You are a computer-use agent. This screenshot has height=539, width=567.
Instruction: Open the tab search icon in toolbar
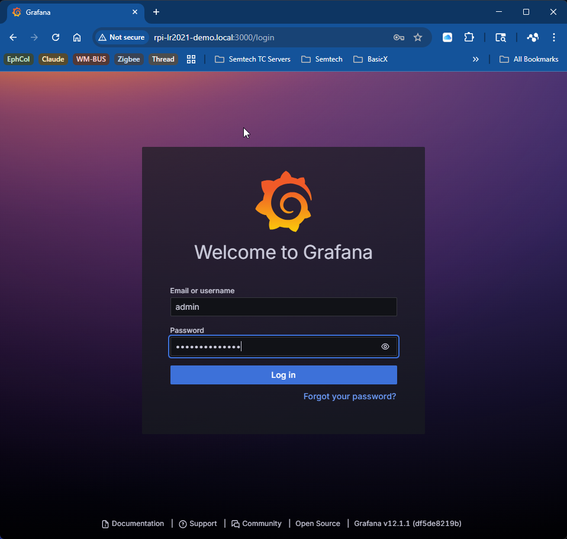[x=501, y=37]
